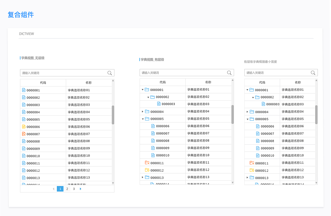This screenshot has height=216, width=331.
Task: Select 字典选项名称10 in the minimum-width view
Action: (x=293, y=155)
